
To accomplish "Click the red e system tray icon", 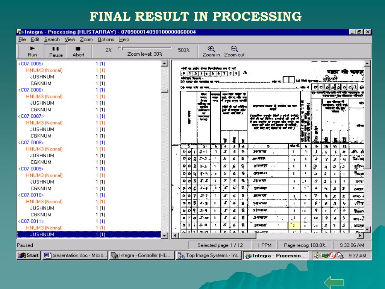I will click(x=333, y=256).
